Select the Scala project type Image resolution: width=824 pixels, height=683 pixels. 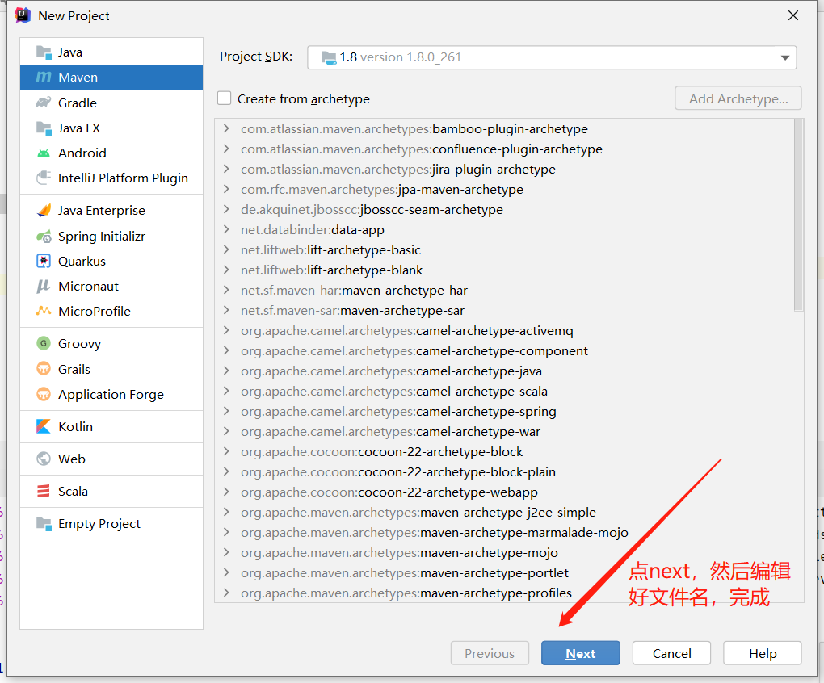[x=74, y=491]
